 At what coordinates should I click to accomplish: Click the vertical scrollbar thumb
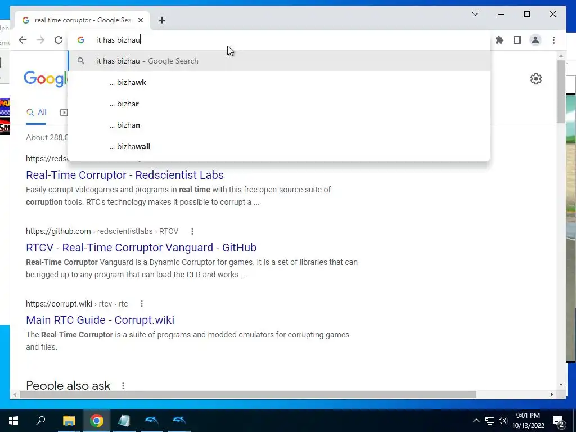(561, 92)
